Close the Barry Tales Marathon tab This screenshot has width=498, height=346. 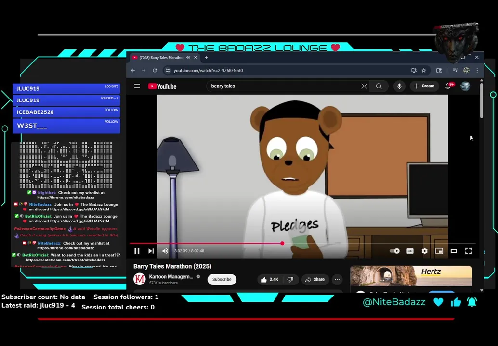196,58
